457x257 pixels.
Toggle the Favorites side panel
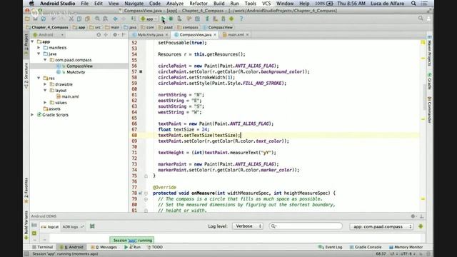26,191
